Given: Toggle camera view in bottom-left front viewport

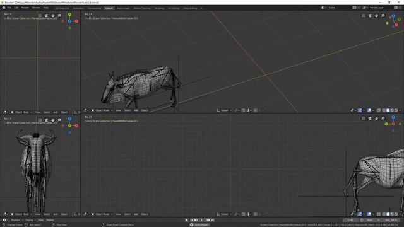Looking at the screenshot, I should click(x=46, y=120).
